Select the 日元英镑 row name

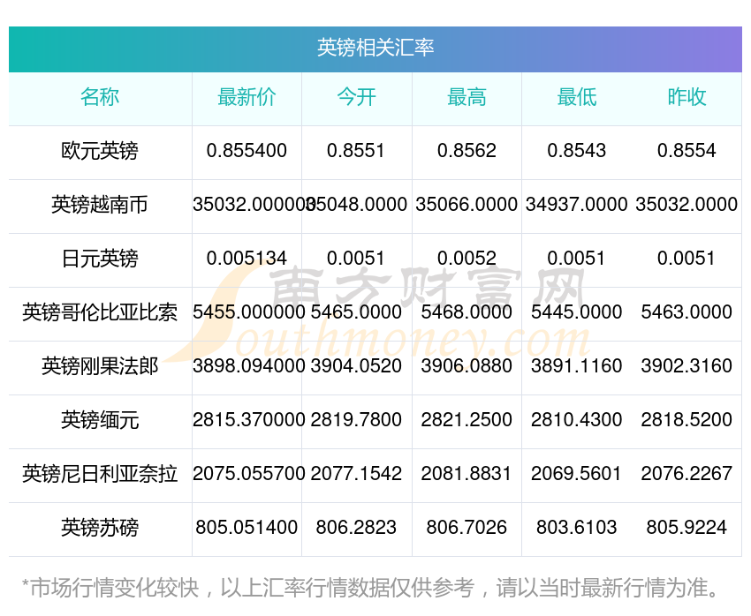pos(100,259)
